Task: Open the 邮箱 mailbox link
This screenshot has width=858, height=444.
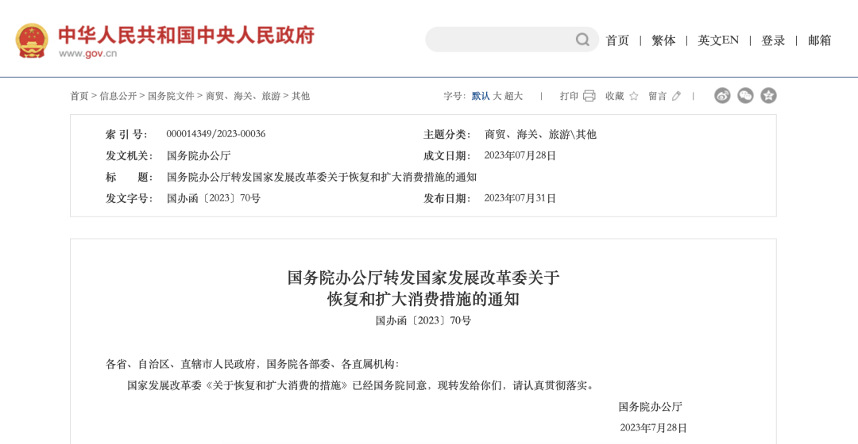Action: 819,40
